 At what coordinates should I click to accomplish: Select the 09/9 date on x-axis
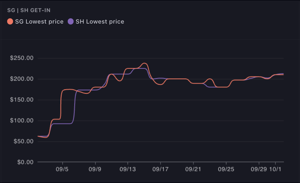coord(95,170)
